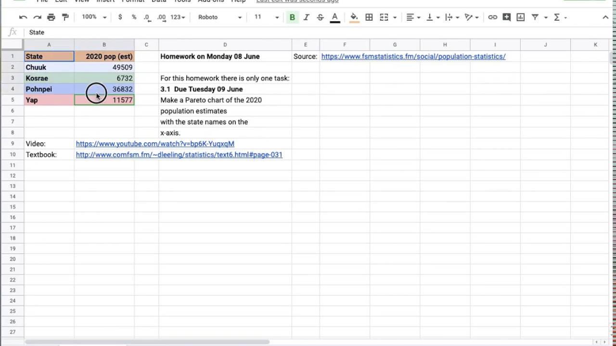The image size is (616, 346).
Task: Create a filter with funnel icon
Action: click(x=535, y=17)
